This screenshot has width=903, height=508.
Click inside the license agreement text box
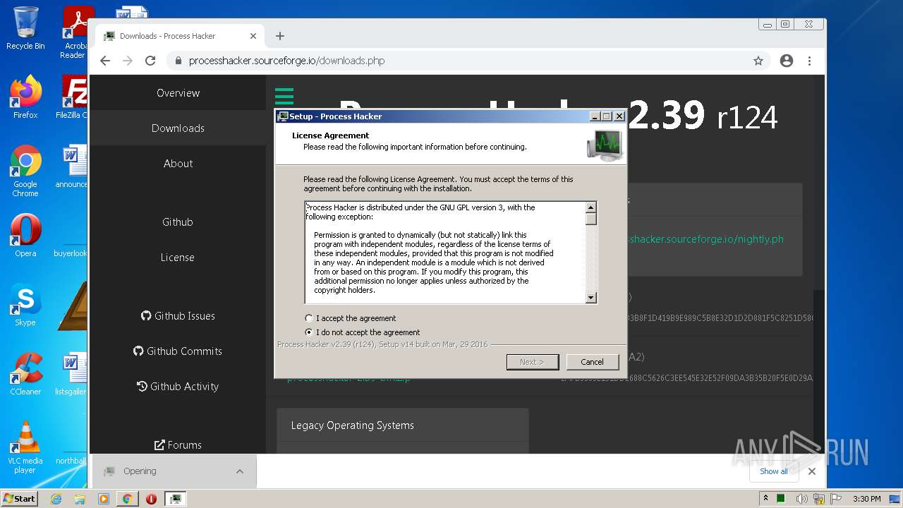pos(446,253)
